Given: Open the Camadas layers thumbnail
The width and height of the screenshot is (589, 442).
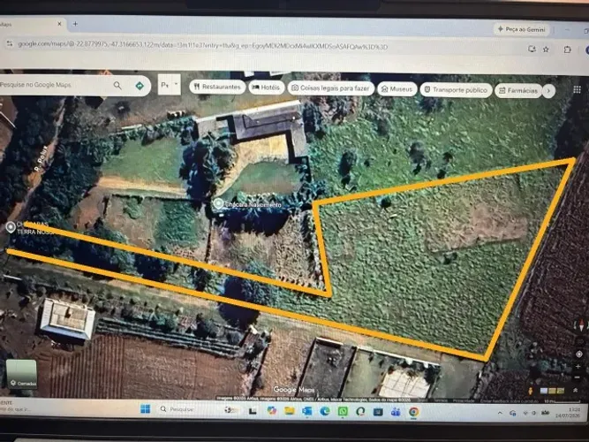Looking at the screenshot, I should tap(21, 374).
